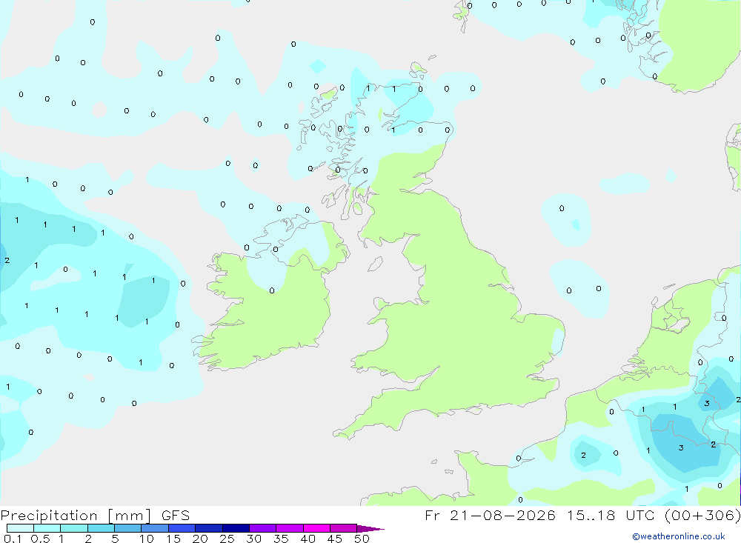
Task: Open the weatheronline.co.uk copyright link
Action: pos(679,536)
